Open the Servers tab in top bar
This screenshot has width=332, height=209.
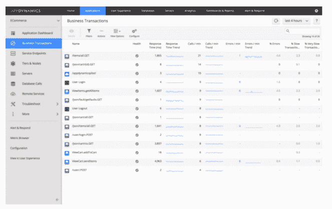(x=169, y=11)
